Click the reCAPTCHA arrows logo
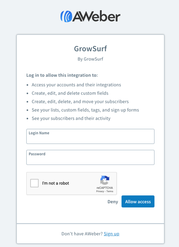The width and height of the screenshot is (179, 247). coord(104,180)
